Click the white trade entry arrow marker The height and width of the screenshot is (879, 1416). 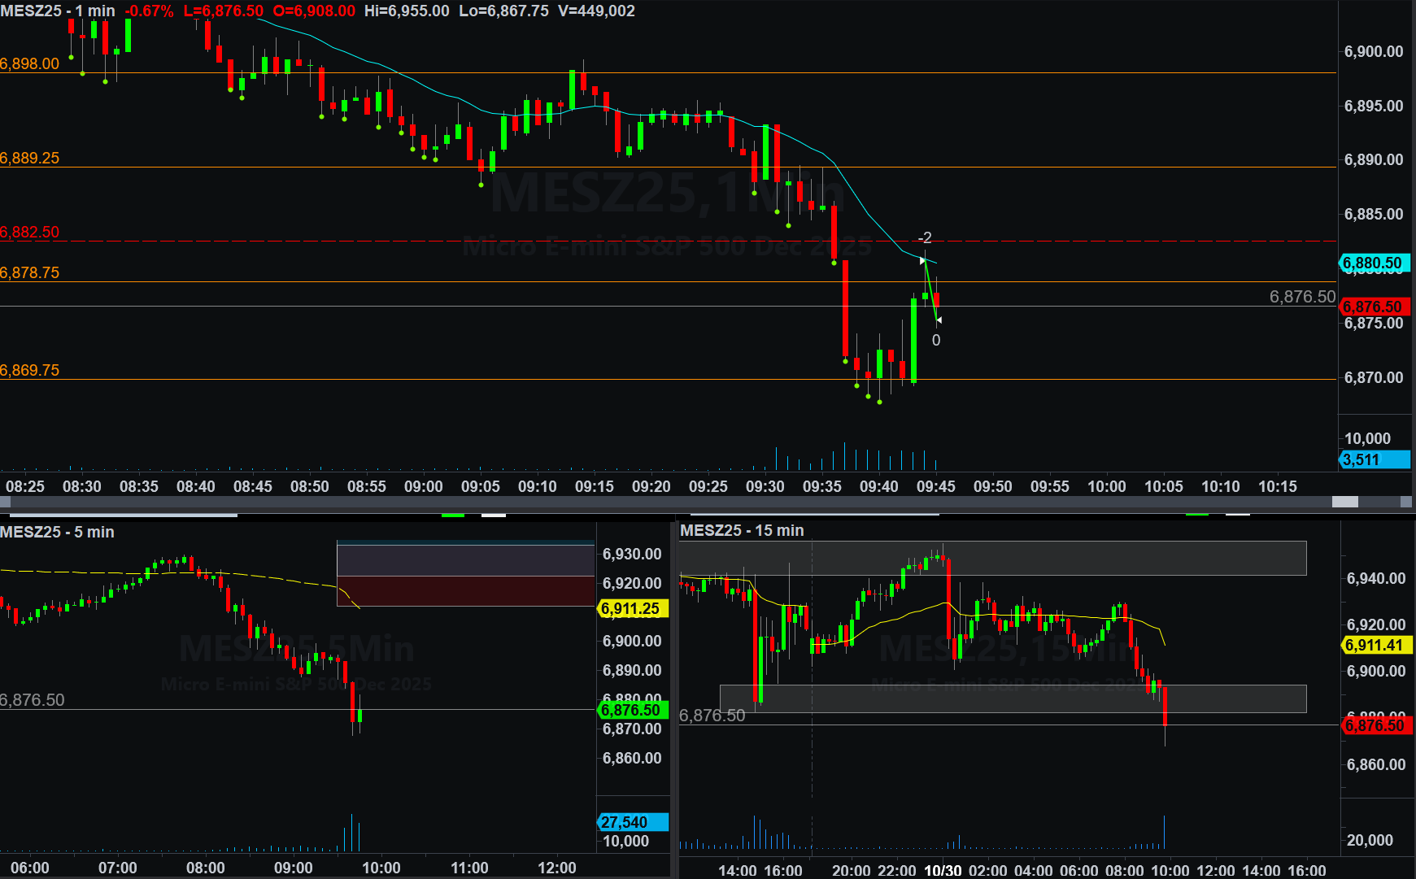[x=922, y=261]
